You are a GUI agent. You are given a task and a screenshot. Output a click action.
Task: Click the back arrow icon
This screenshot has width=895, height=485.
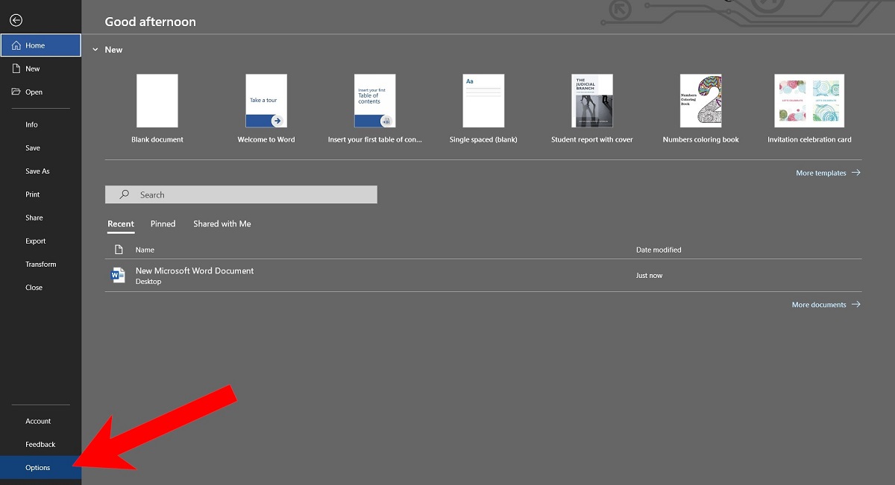(15, 20)
